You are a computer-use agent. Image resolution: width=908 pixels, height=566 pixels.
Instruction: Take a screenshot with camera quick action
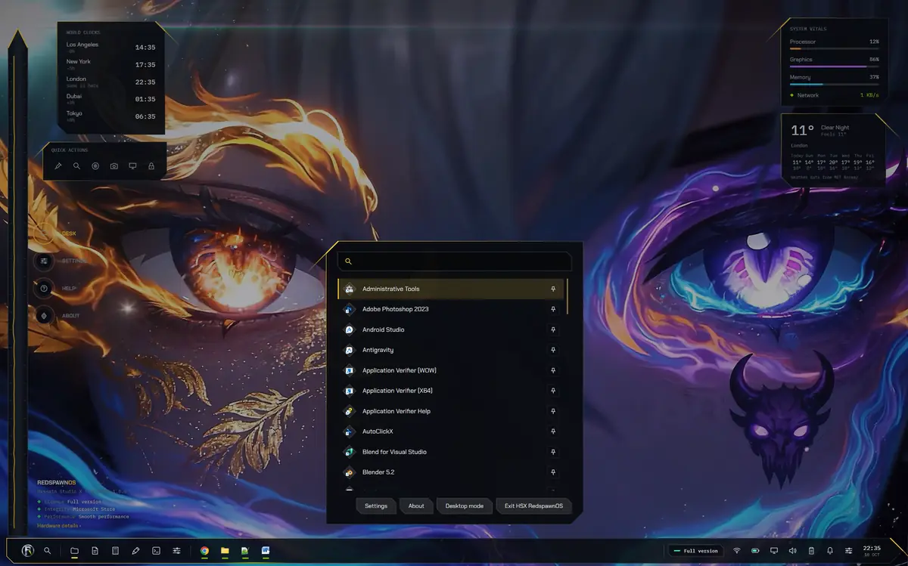(x=114, y=165)
